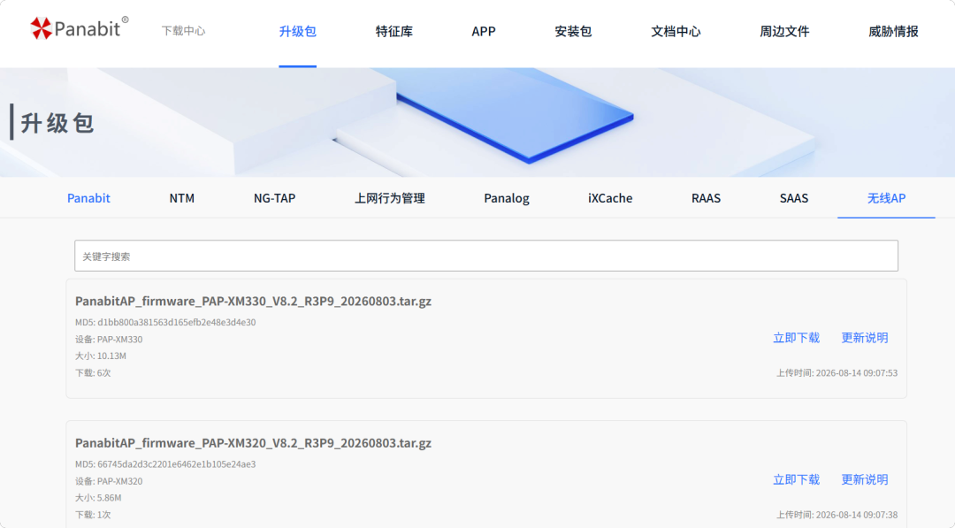Select the 上网行为管理 tab
Image resolution: width=955 pixels, height=528 pixels.
tap(390, 198)
